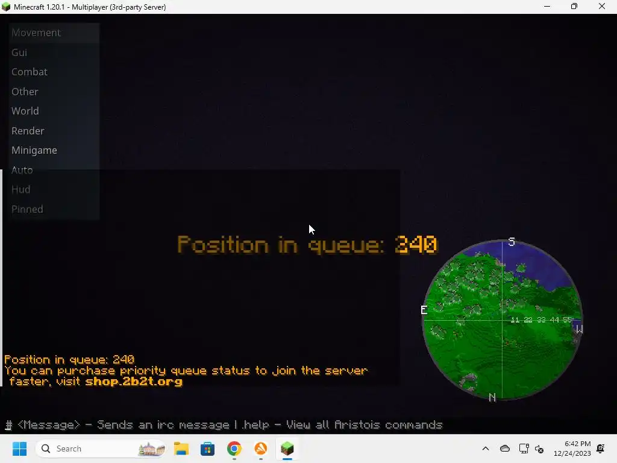Click the E compass marker on minimap
The width and height of the screenshot is (617, 463).
pos(424,310)
